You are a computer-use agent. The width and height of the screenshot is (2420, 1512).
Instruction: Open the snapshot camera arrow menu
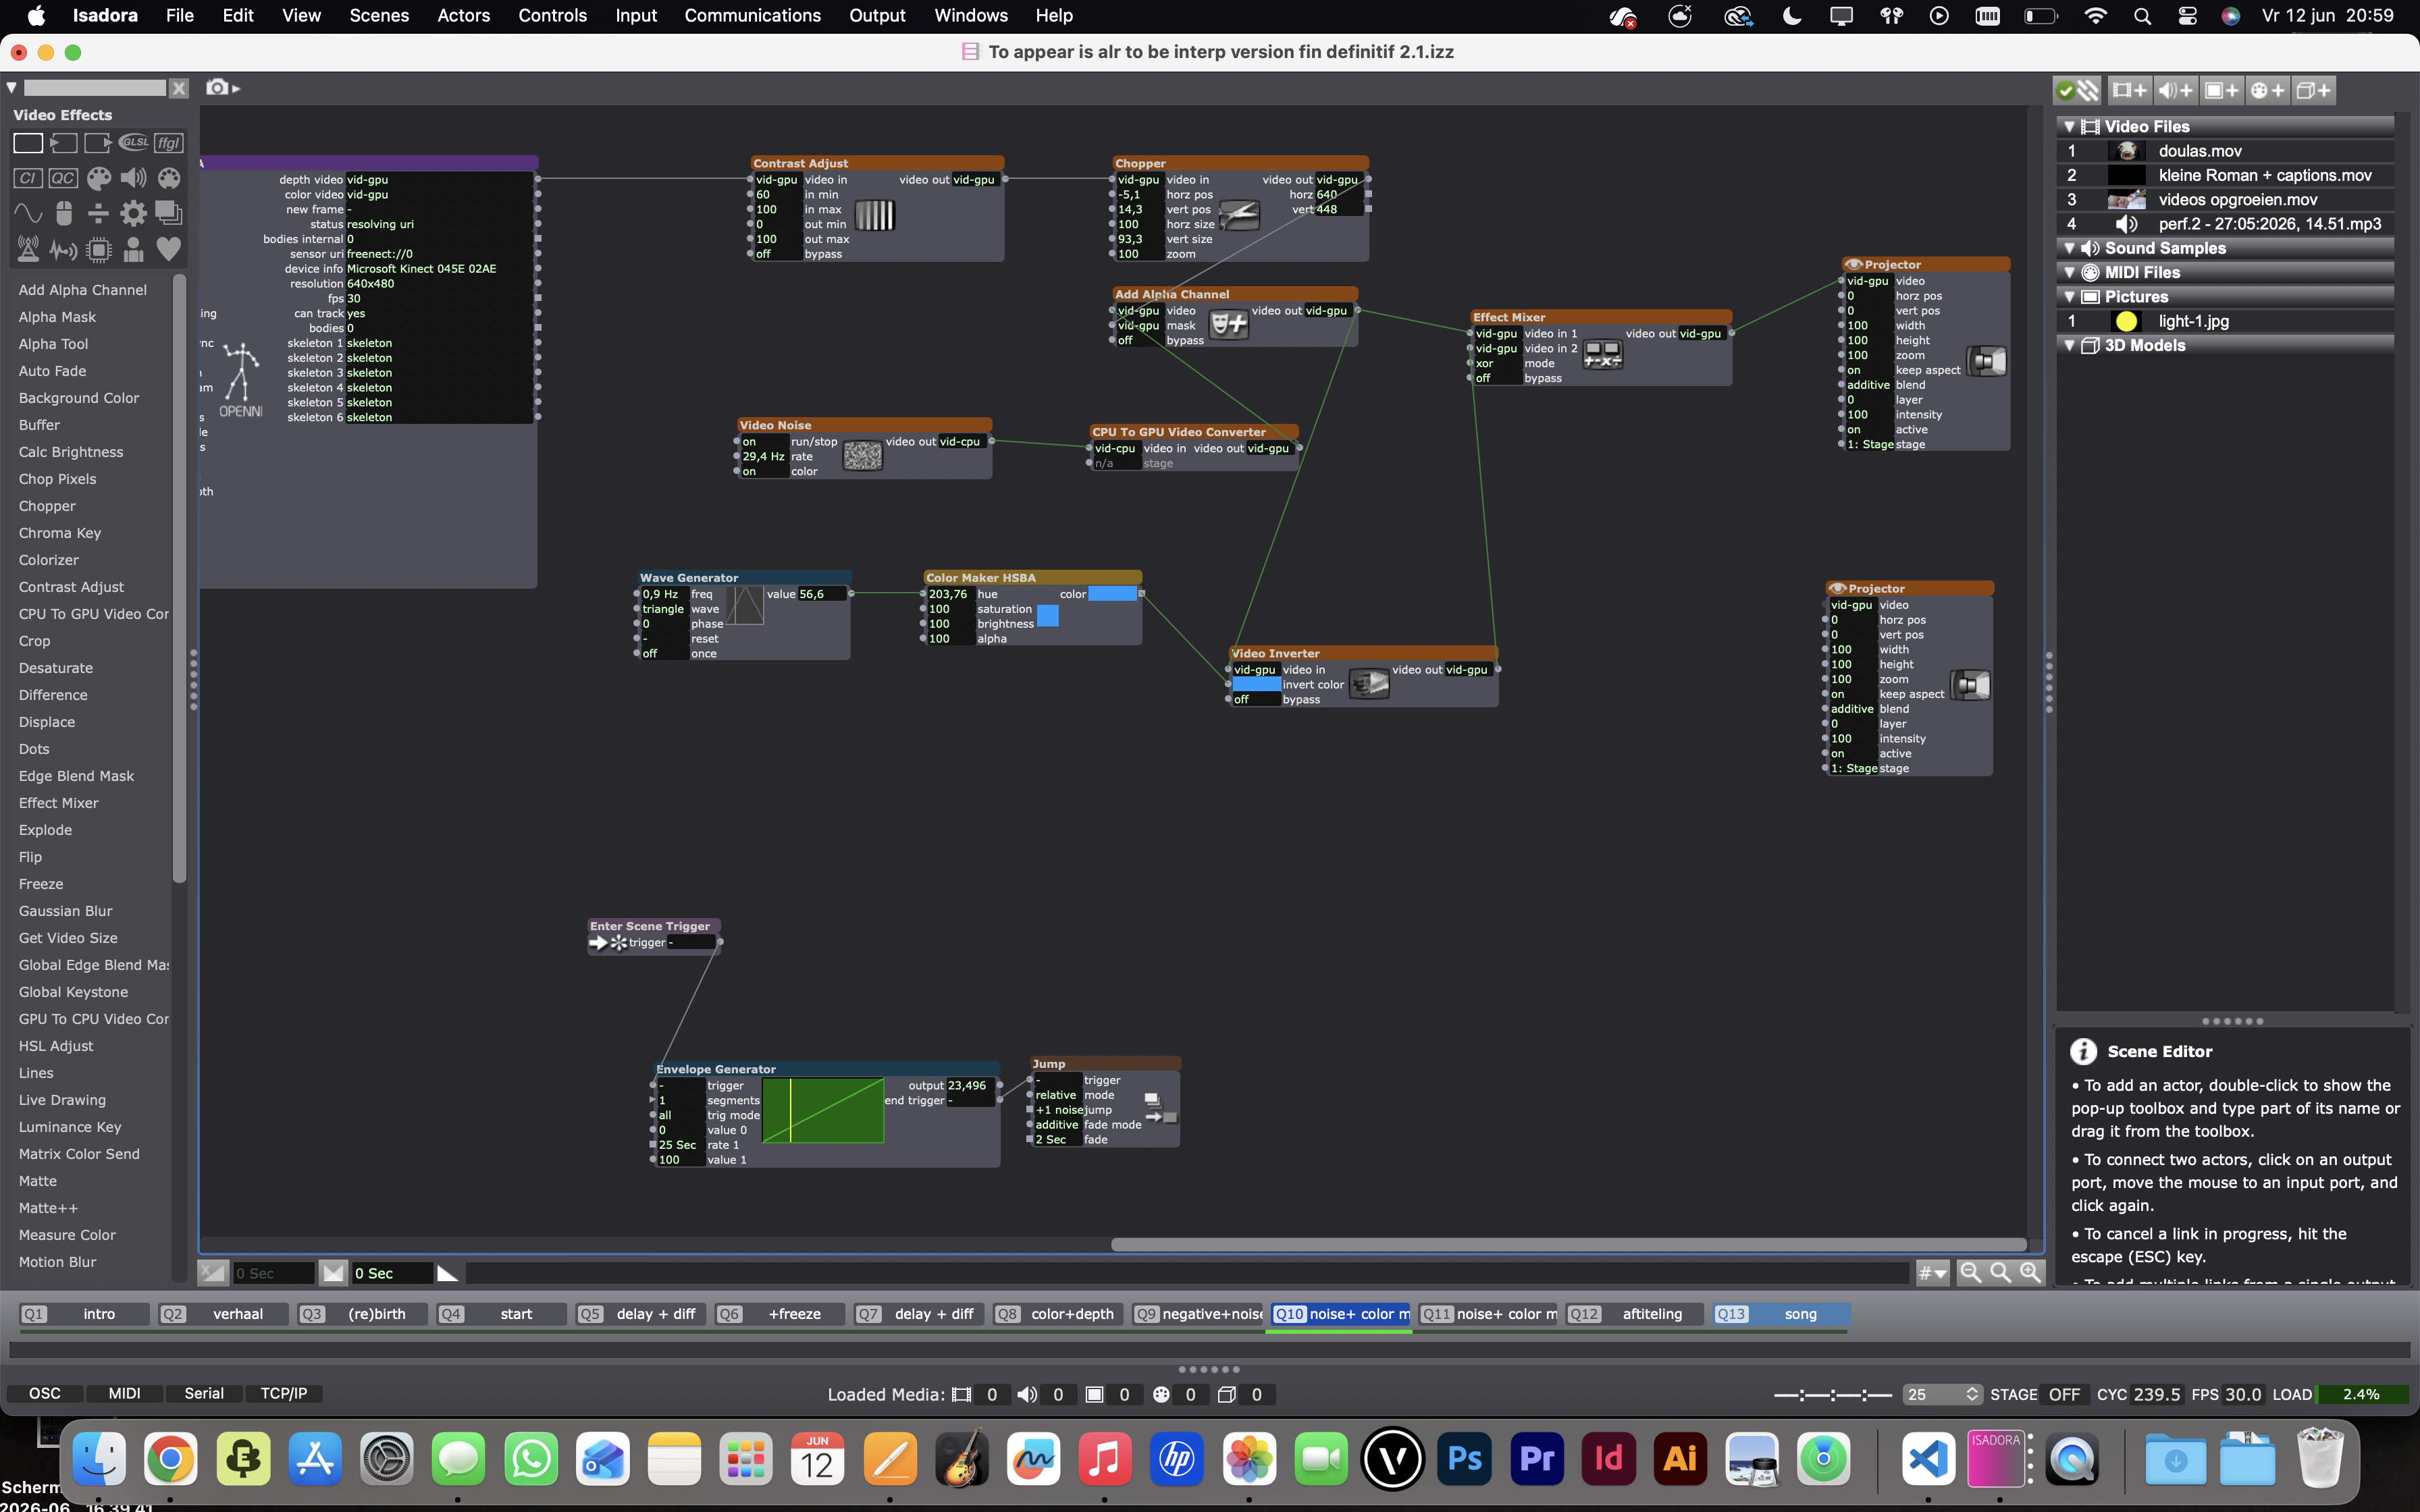(236, 88)
